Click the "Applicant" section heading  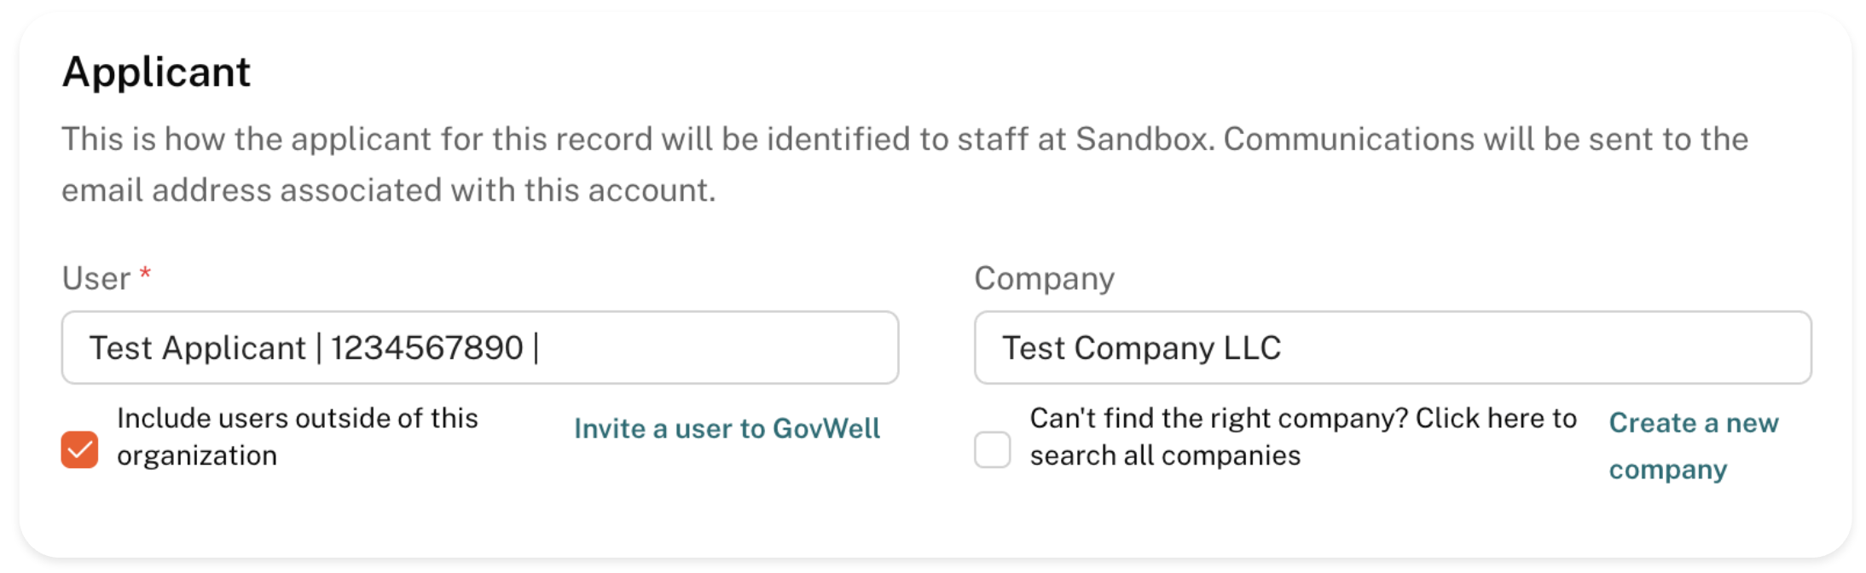click(x=156, y=72)
